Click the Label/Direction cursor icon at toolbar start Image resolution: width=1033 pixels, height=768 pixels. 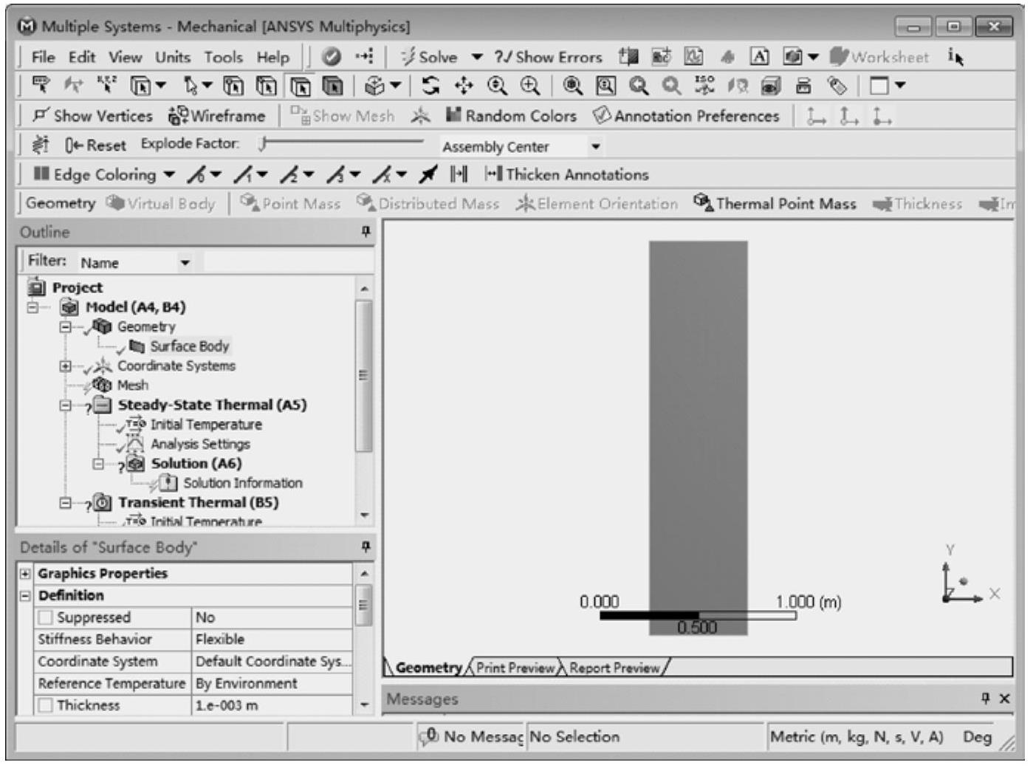point(41,86)
